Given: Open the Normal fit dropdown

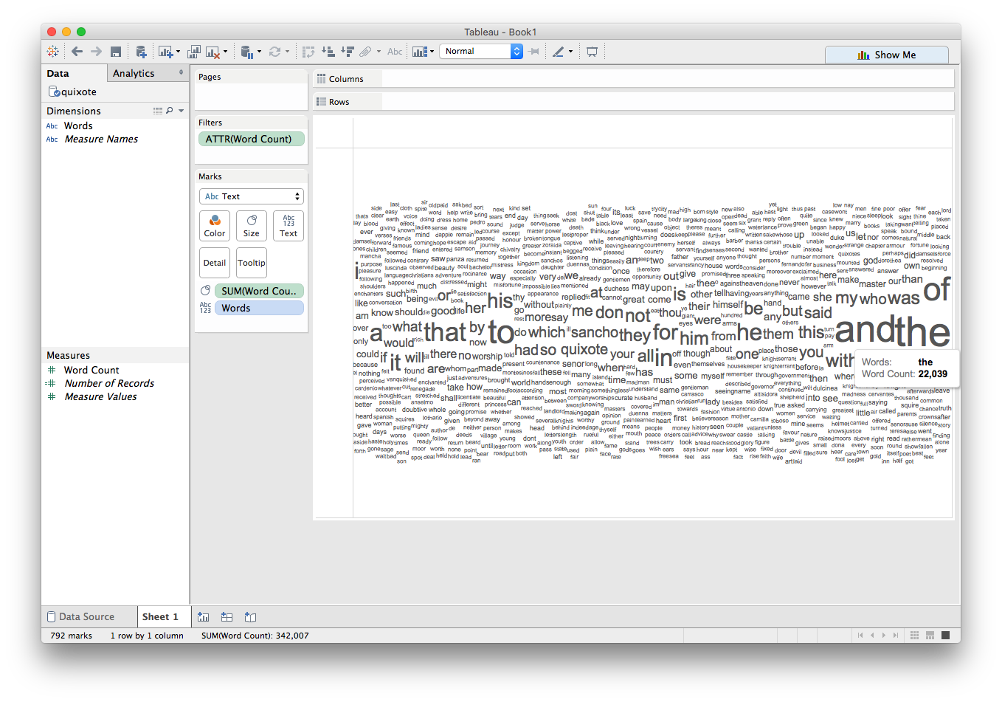Looking at the screenshot, I should pyautogui.click(x=481, y=51).
